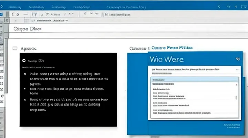
Task: Click the pin icon in the title bar's right group
Action: click(236, 7)
